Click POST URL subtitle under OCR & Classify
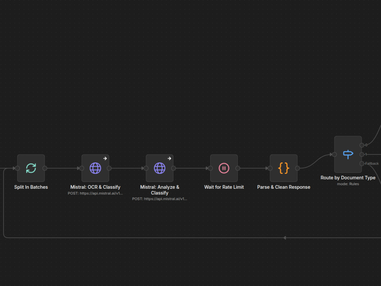 (x=95, y=193)
